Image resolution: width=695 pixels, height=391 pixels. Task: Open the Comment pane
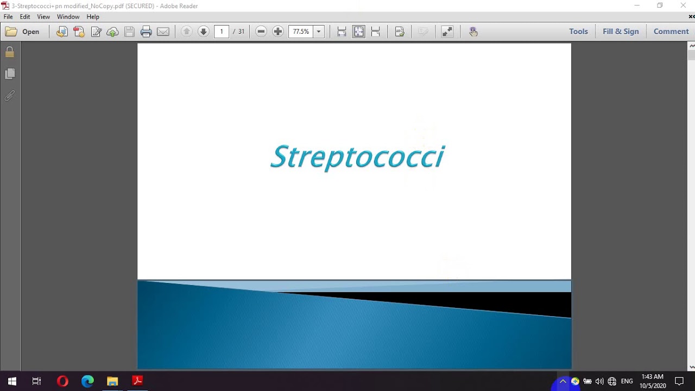[671, 31]
